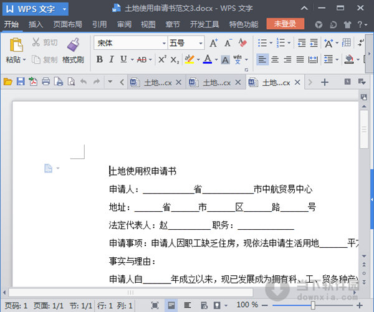
Task: Apply numbered list
Action: (280, 43)
